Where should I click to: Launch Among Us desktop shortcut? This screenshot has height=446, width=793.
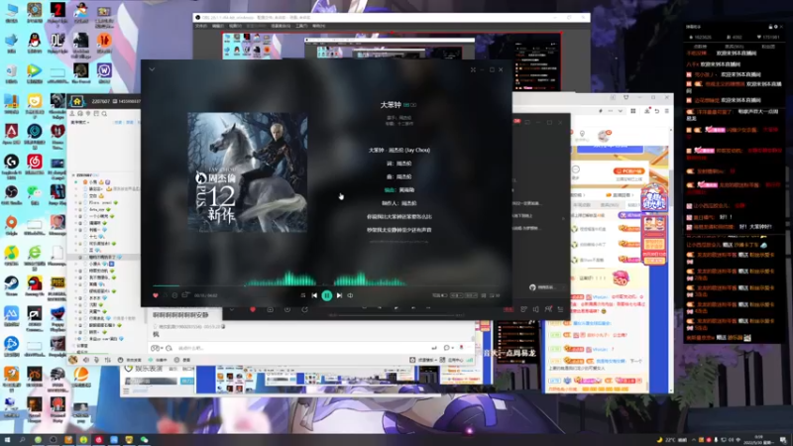(x=35, y=285)
